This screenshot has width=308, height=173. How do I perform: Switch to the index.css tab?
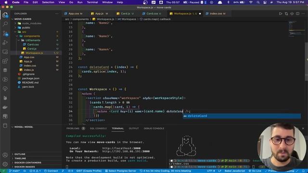pos(216,13)
